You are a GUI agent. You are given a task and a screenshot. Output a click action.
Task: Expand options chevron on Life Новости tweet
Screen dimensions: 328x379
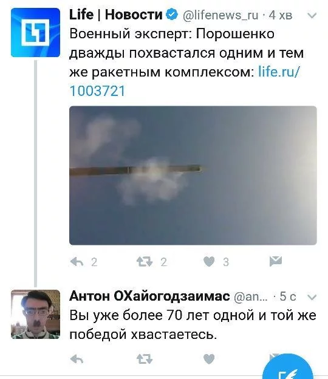pyautogui.click(x=312, y=16)
